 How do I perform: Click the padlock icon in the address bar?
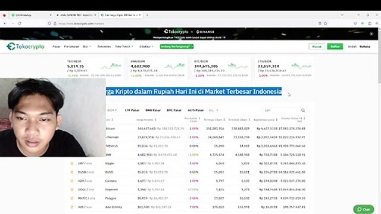55,24
